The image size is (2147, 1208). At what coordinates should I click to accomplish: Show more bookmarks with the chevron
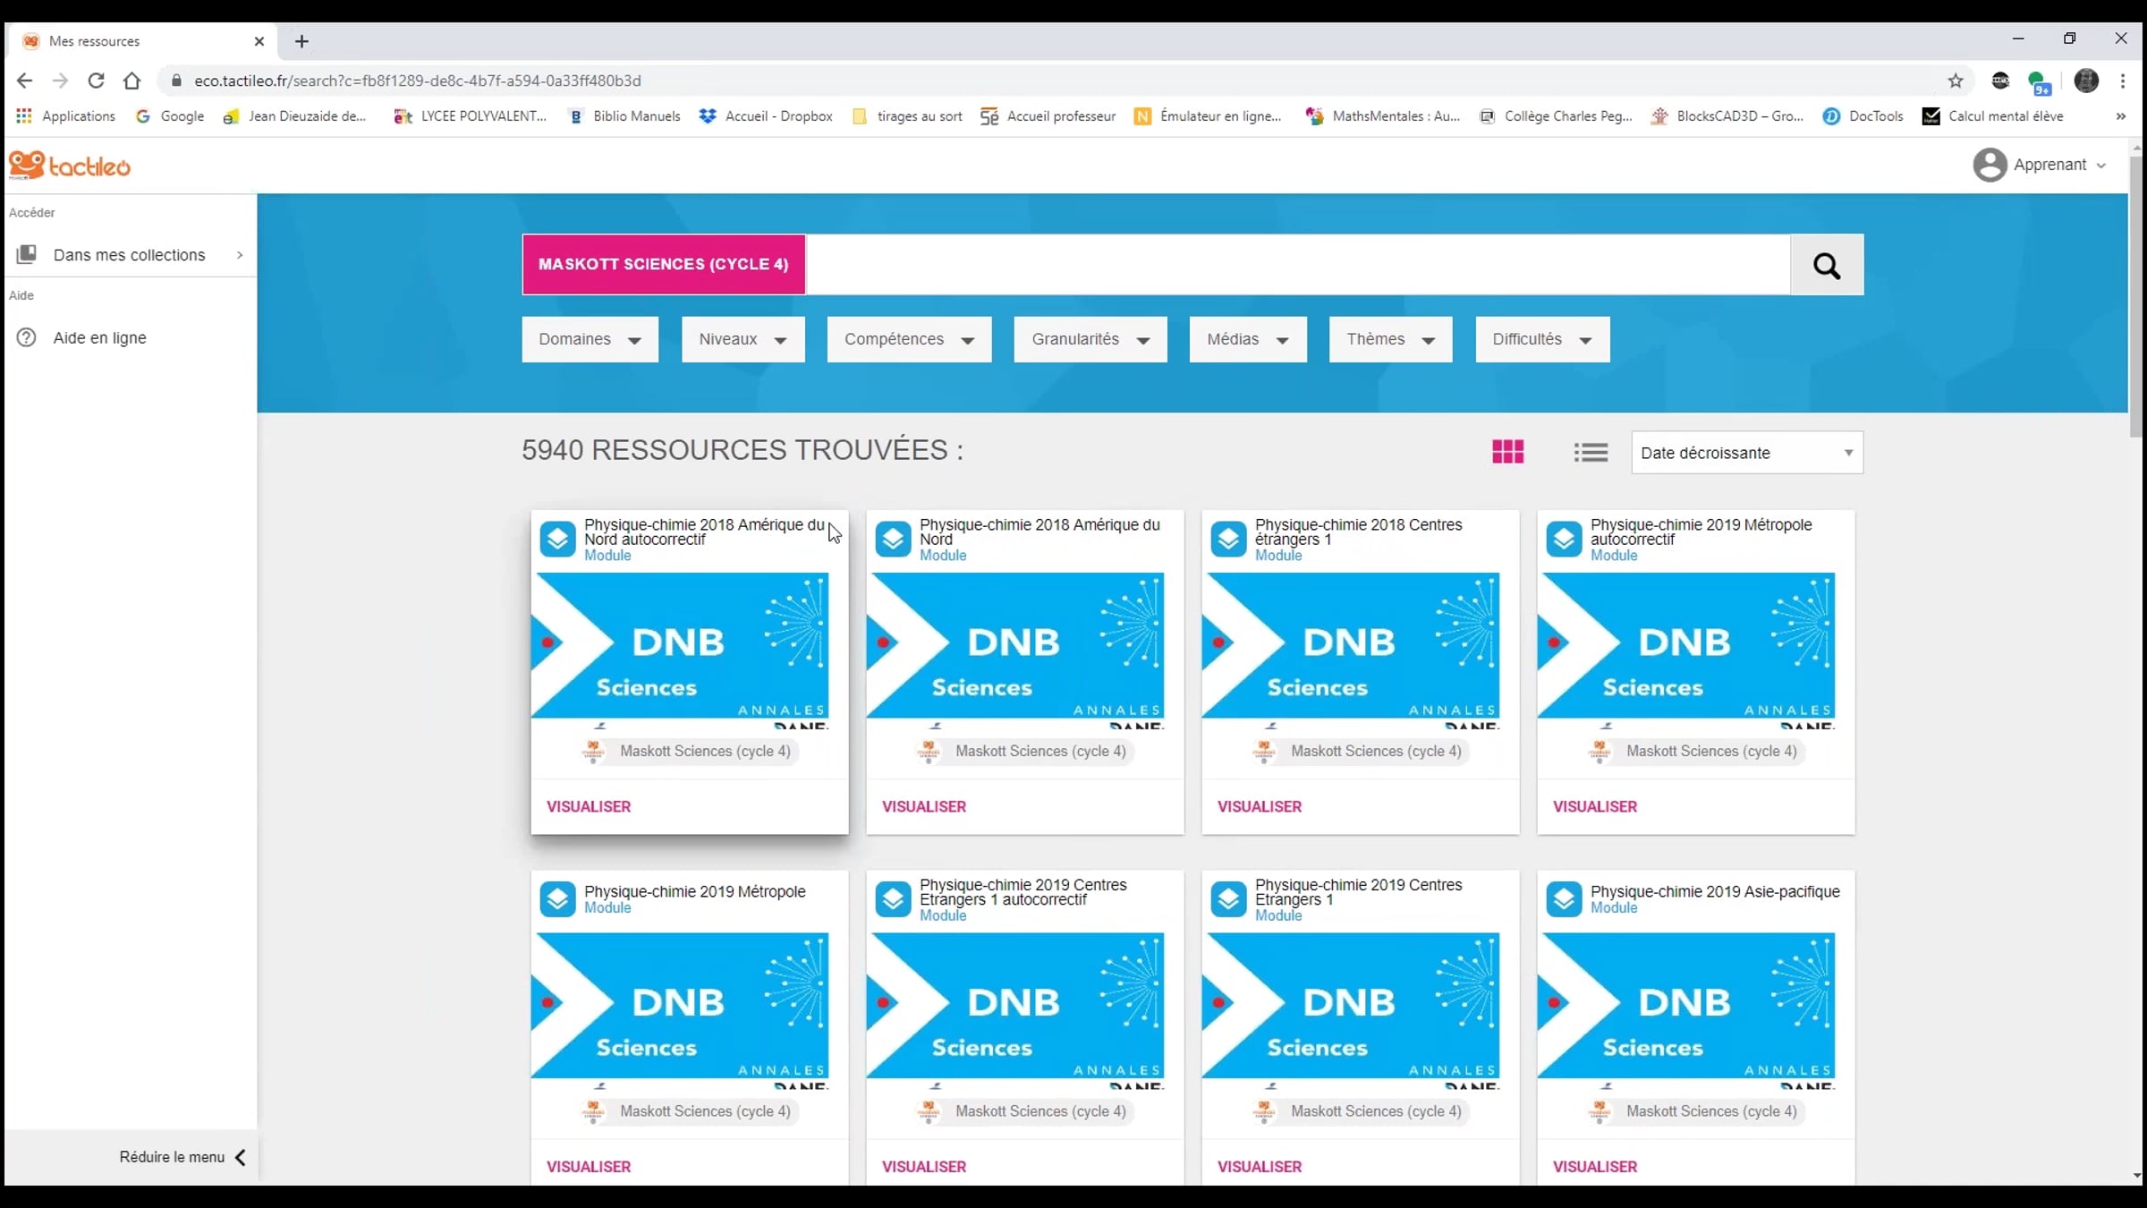pyautogui.click(x=2120, y=116)
